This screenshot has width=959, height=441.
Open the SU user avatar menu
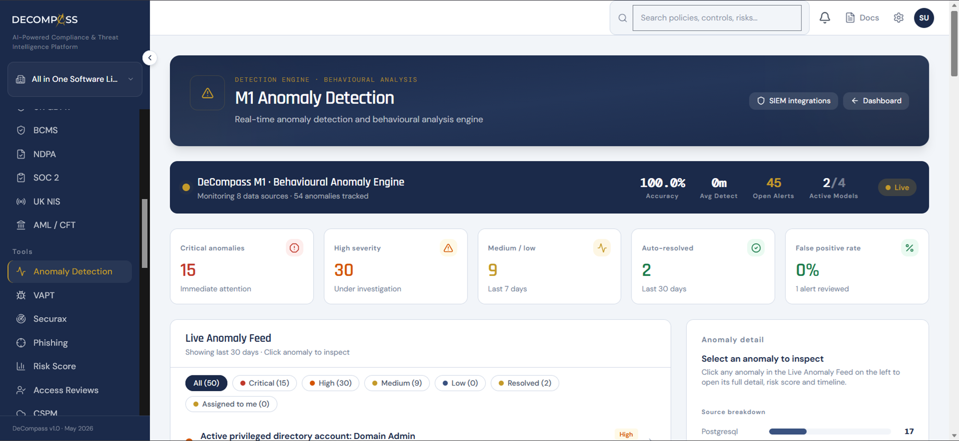pos(924,18)
